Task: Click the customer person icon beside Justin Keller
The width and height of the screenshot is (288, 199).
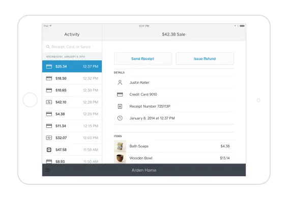Action: 120,82
